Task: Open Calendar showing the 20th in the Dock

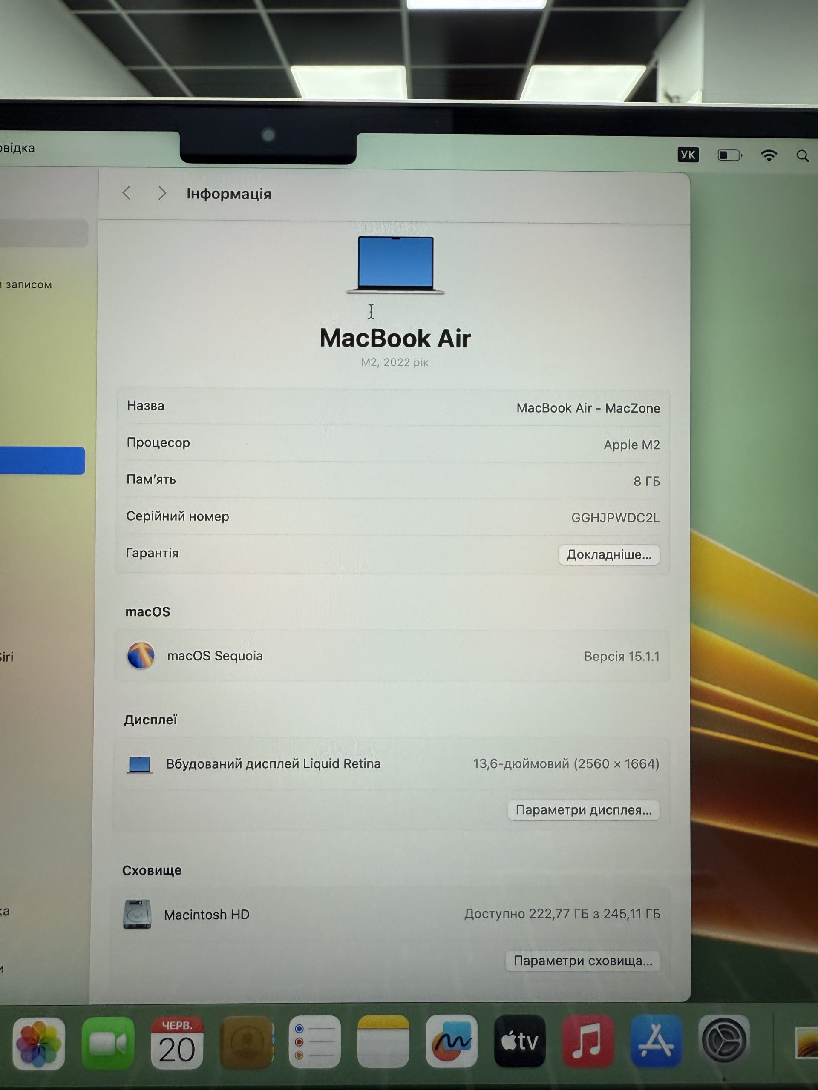Action: [x=176, y=1043]
